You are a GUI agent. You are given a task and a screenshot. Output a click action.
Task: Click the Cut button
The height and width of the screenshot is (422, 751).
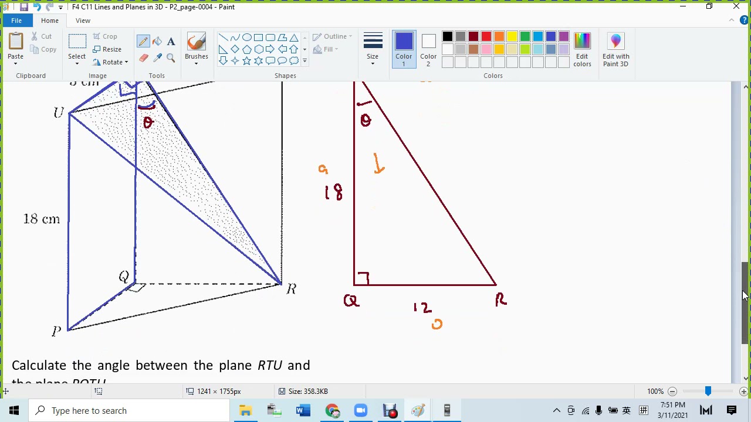click(x=42, y=36)
